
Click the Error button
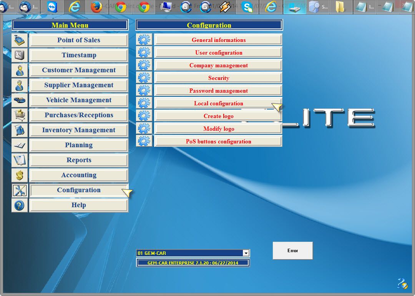coord(292,251)
